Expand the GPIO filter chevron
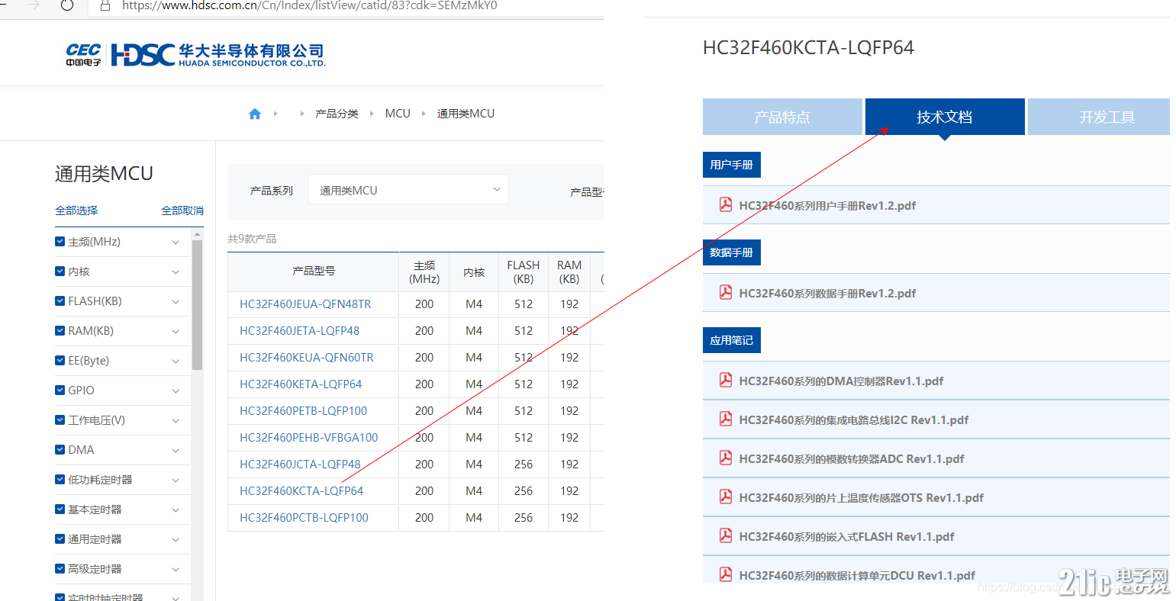This screenshot has height=601, width=1176. pos(176,391)
